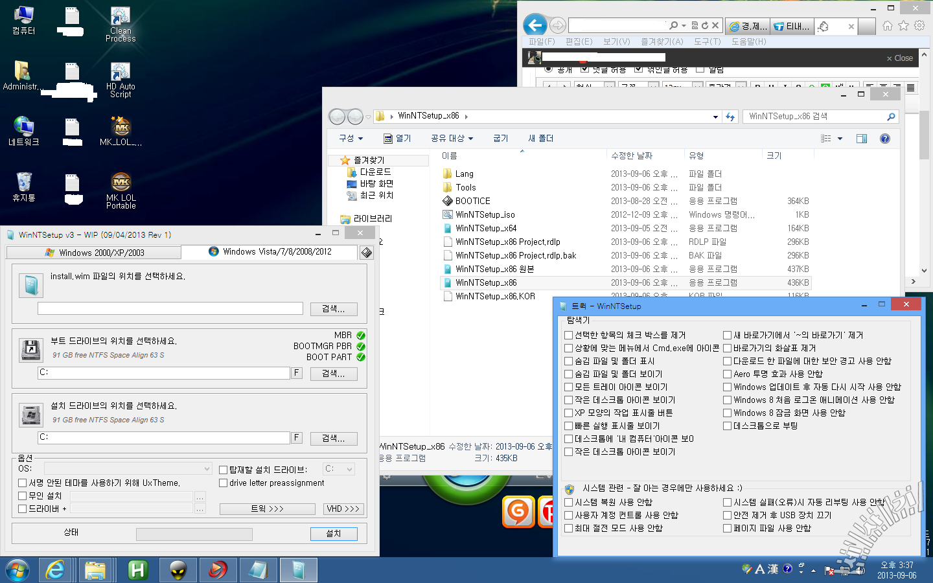Screen dimensions: 933x583
Task: Click the 트윅 >>> button
Action: tap(267, 509)
